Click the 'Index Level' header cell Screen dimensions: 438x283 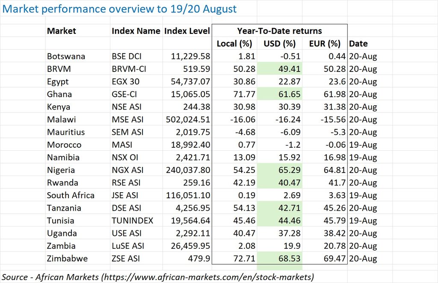(x=187, y=31)
